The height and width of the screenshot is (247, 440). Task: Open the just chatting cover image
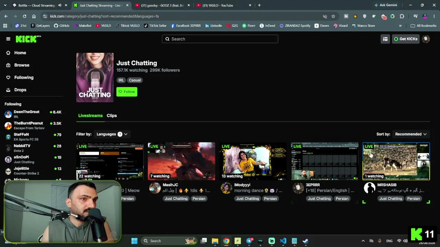point(95,78)
